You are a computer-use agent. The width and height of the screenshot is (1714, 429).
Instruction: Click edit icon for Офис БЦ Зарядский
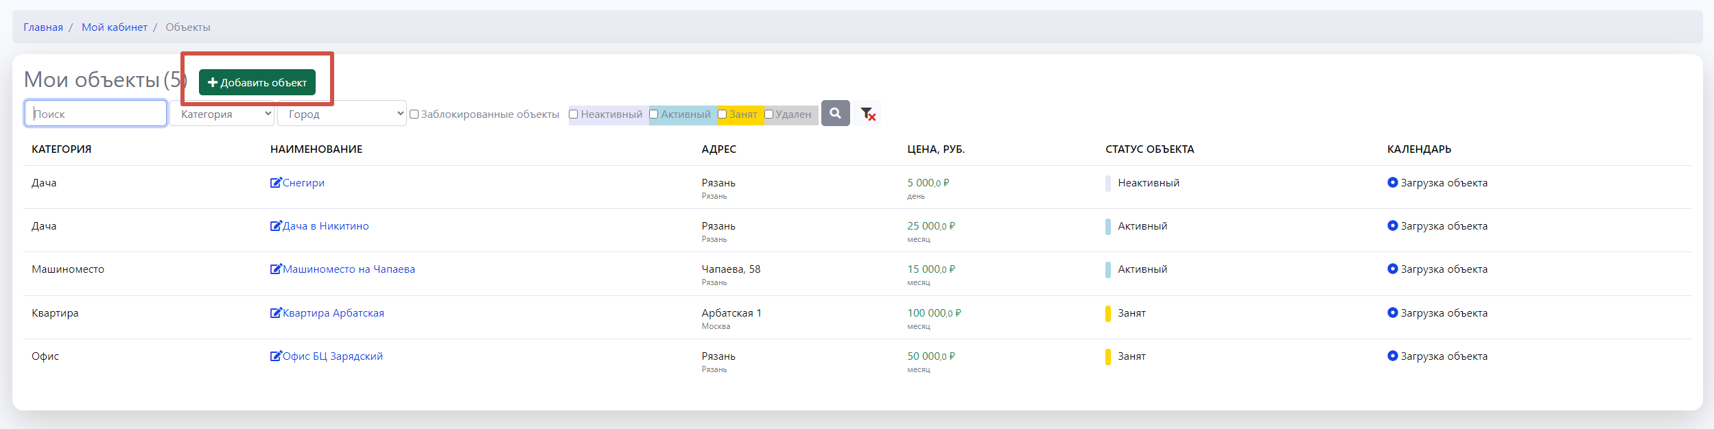[276, 356]
